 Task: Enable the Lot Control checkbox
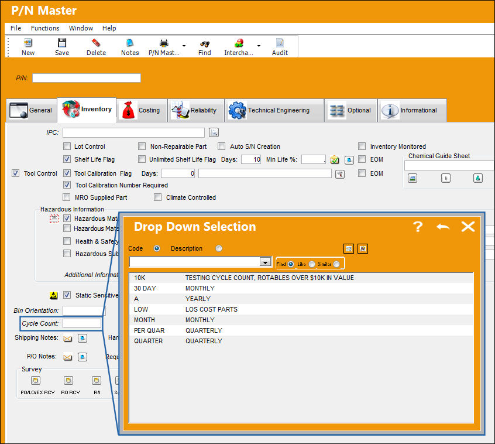(67, 146)
